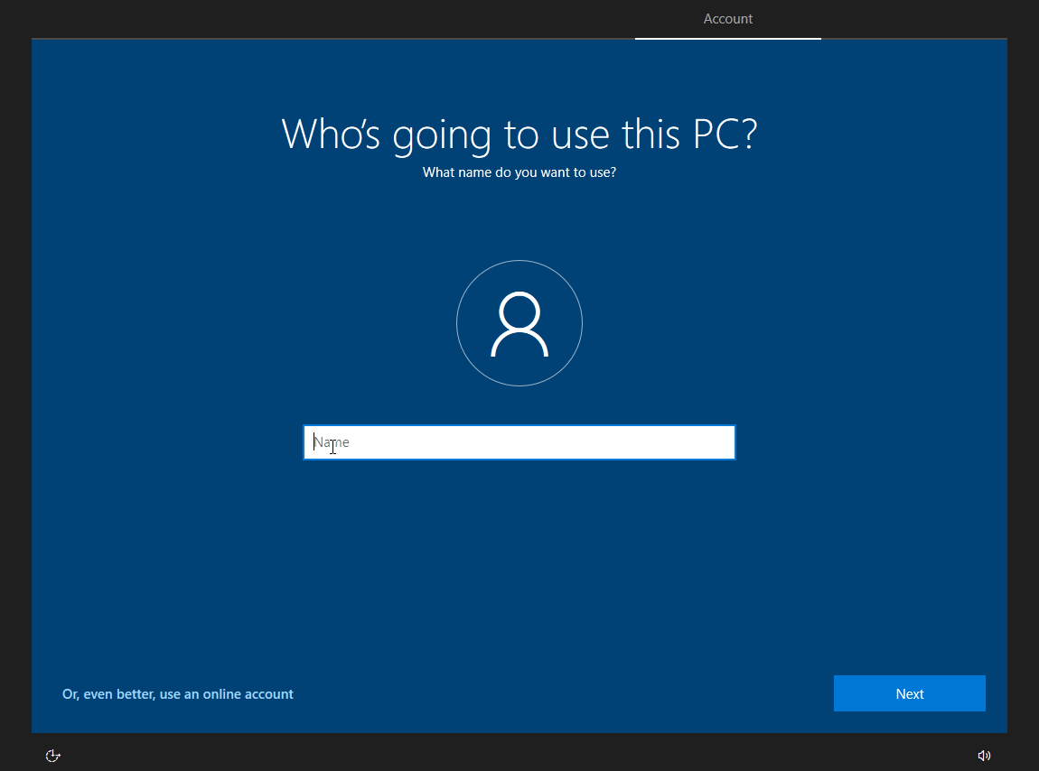
Task: Click the heading "Who's going to use this PC?"
Action: (519, 135)
